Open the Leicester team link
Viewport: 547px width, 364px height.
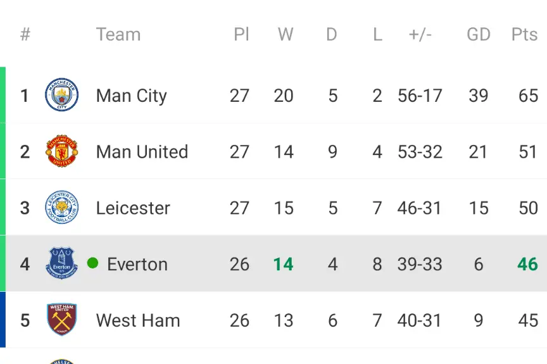133,208
